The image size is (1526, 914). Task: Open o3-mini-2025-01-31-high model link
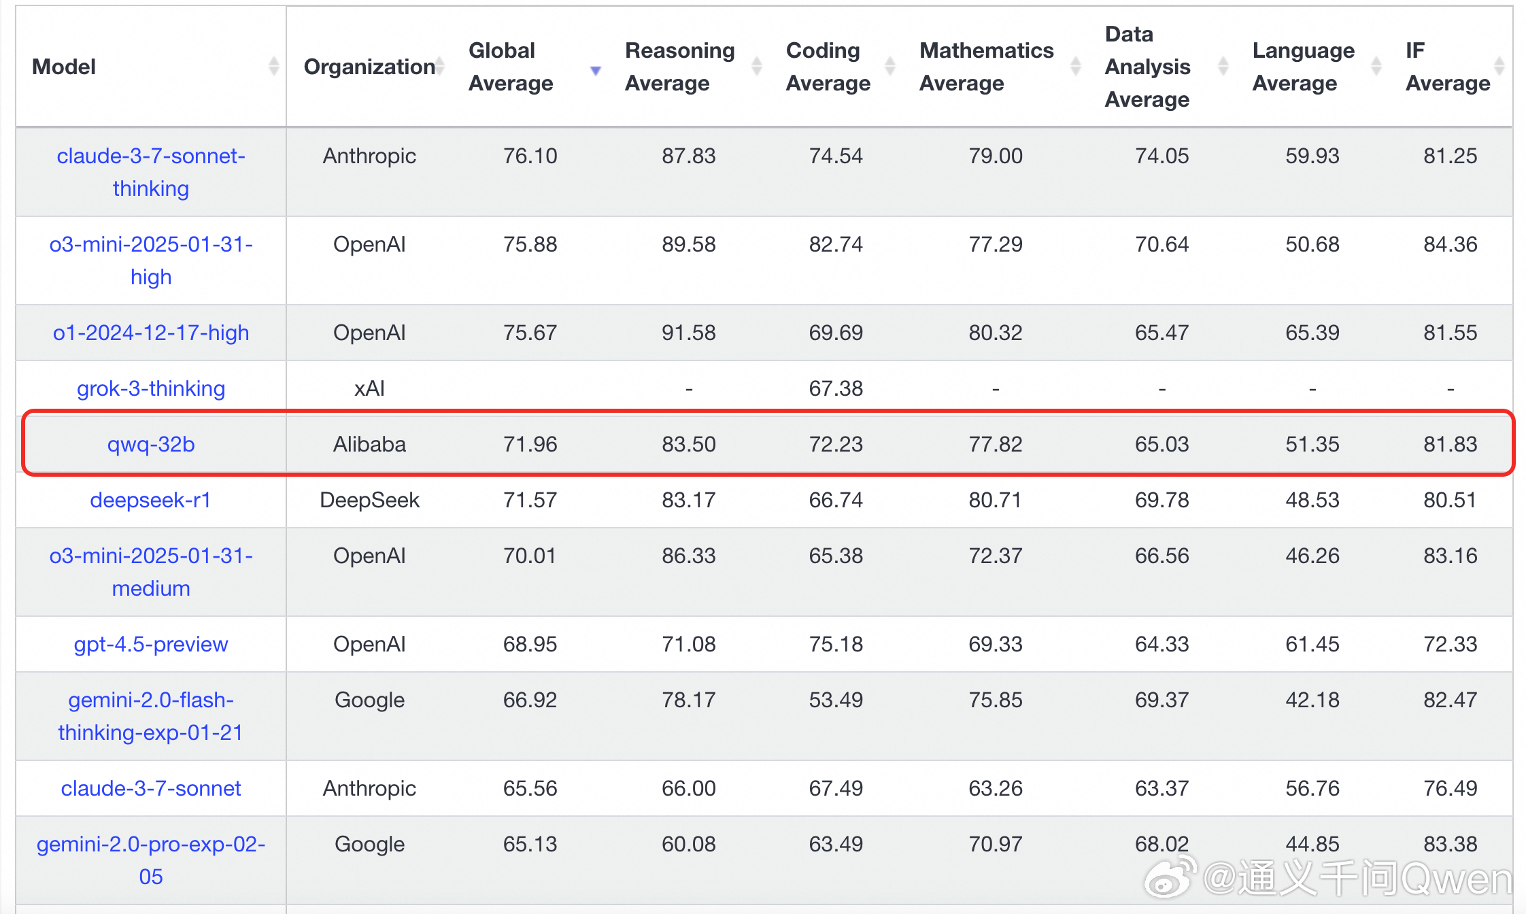coord(151,260)
